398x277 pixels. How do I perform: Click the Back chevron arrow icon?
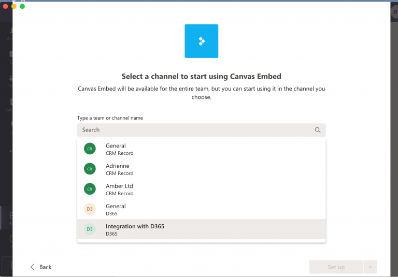pos(32,267)
